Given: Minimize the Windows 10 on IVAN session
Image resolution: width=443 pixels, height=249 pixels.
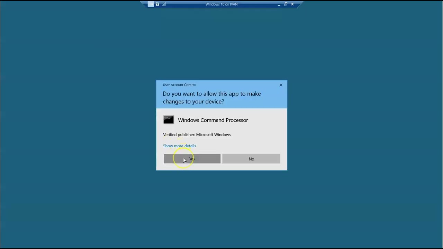Looking at the screenshot, I should (279, 4).
